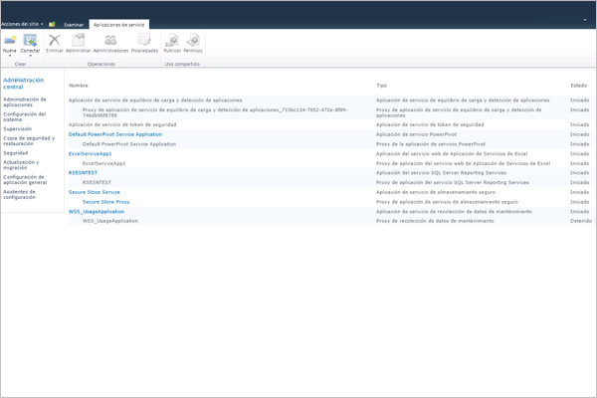Open the RSESNTEST application link
This screenshot has width=597, height=398.
pos(83,173)
